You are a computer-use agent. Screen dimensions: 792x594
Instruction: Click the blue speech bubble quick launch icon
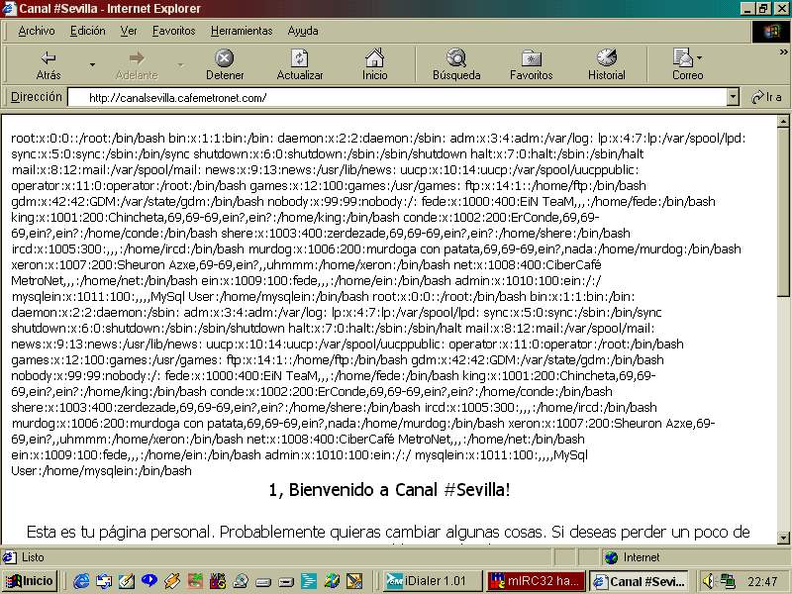coord(149,581)
